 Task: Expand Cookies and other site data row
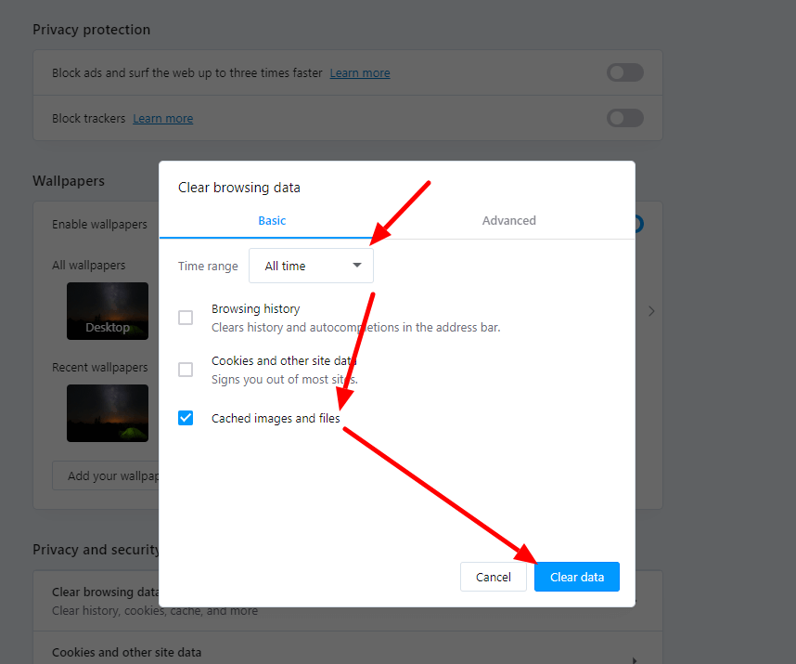[x=348, y=652]
